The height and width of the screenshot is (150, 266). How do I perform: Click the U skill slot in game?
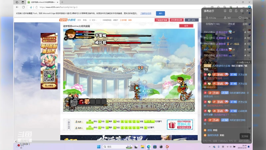click(87, 102)
